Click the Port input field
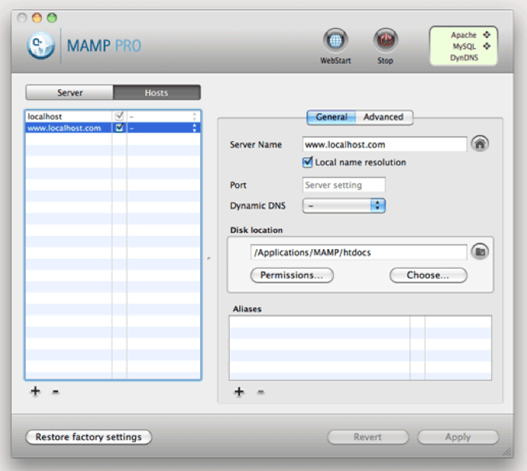 [x=344, y=185]
